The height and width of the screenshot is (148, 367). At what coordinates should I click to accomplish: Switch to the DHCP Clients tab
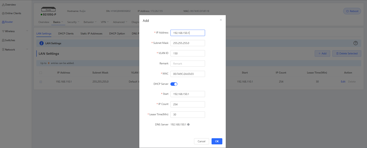coord(66,34)
